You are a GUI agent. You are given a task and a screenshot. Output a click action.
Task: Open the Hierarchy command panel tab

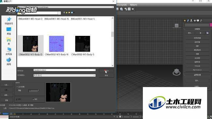click(x=191, y=21)
